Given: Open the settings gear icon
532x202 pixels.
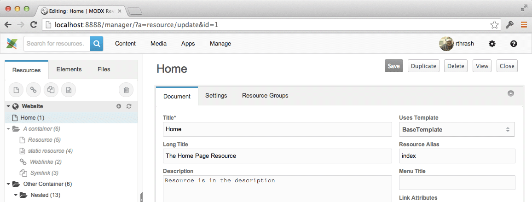Looking at the screenshot, I should [492, 43].
